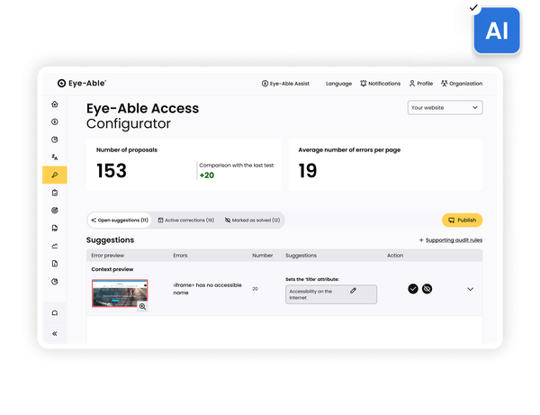Click the pencil edit icon in suggestion field
540x415 pixels.
click(353, 290)
